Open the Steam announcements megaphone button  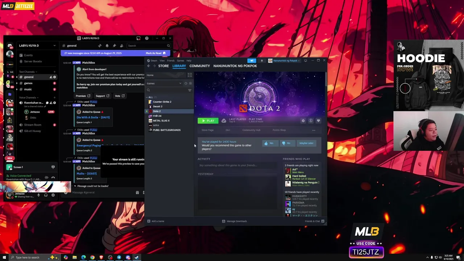252,61
